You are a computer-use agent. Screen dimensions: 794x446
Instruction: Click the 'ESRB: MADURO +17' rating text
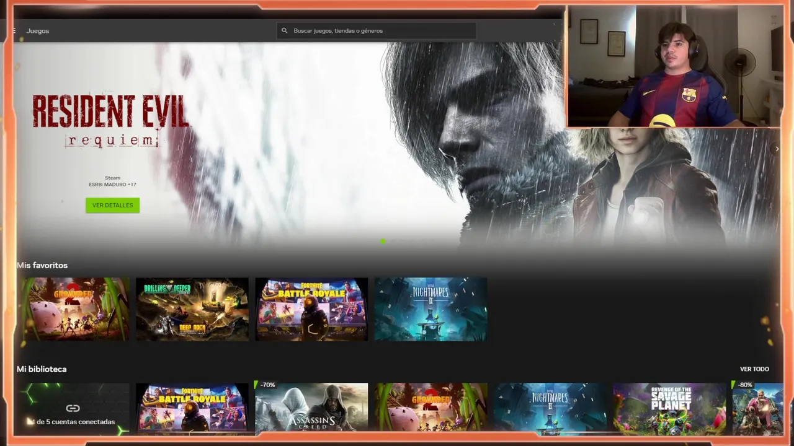click(112, 185)
